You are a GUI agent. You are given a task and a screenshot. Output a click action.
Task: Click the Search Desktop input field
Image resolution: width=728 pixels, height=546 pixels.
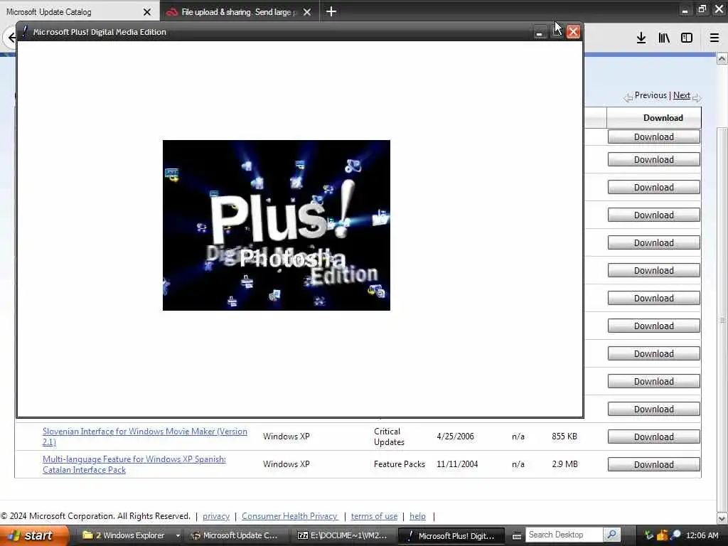click(564, 535)
